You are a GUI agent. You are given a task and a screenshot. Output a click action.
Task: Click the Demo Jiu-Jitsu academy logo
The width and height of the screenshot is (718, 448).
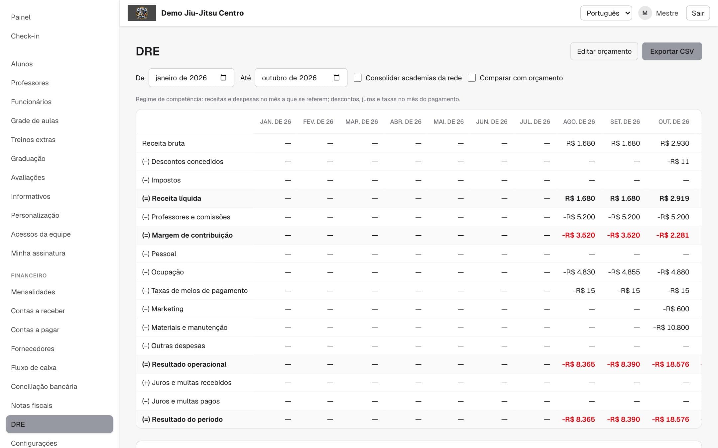142,13
